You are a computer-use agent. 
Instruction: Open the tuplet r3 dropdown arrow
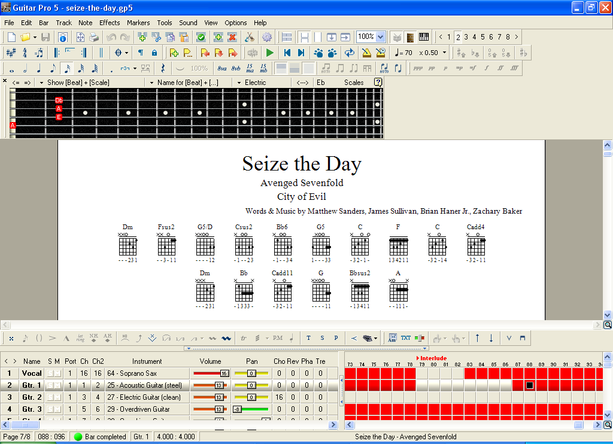tap(135, 69)
